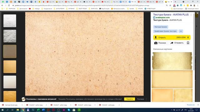This screenshot has height=112, width=200.
Task: Open three-dot options beside image title
Action: pyautogui.click(x=191, y=15)
